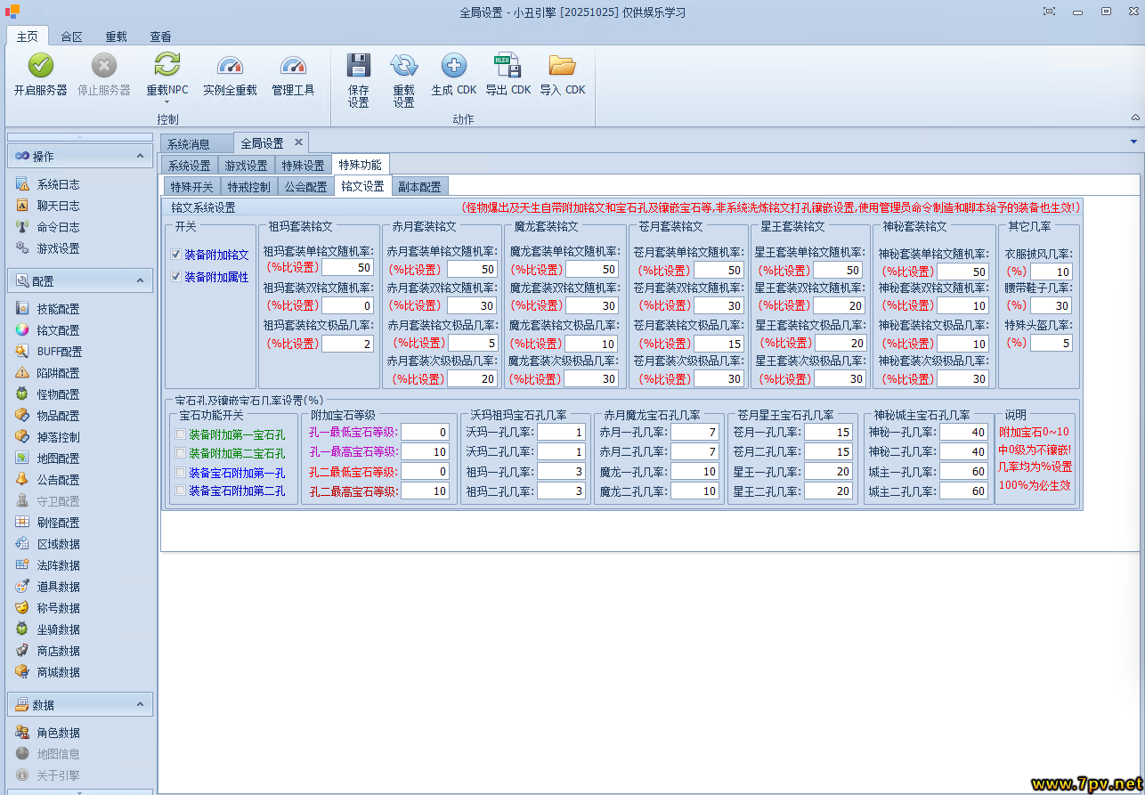Enable the 装备附加第一宝石孔 checkbox
The image size is (1145, 795).
(181, 434)
